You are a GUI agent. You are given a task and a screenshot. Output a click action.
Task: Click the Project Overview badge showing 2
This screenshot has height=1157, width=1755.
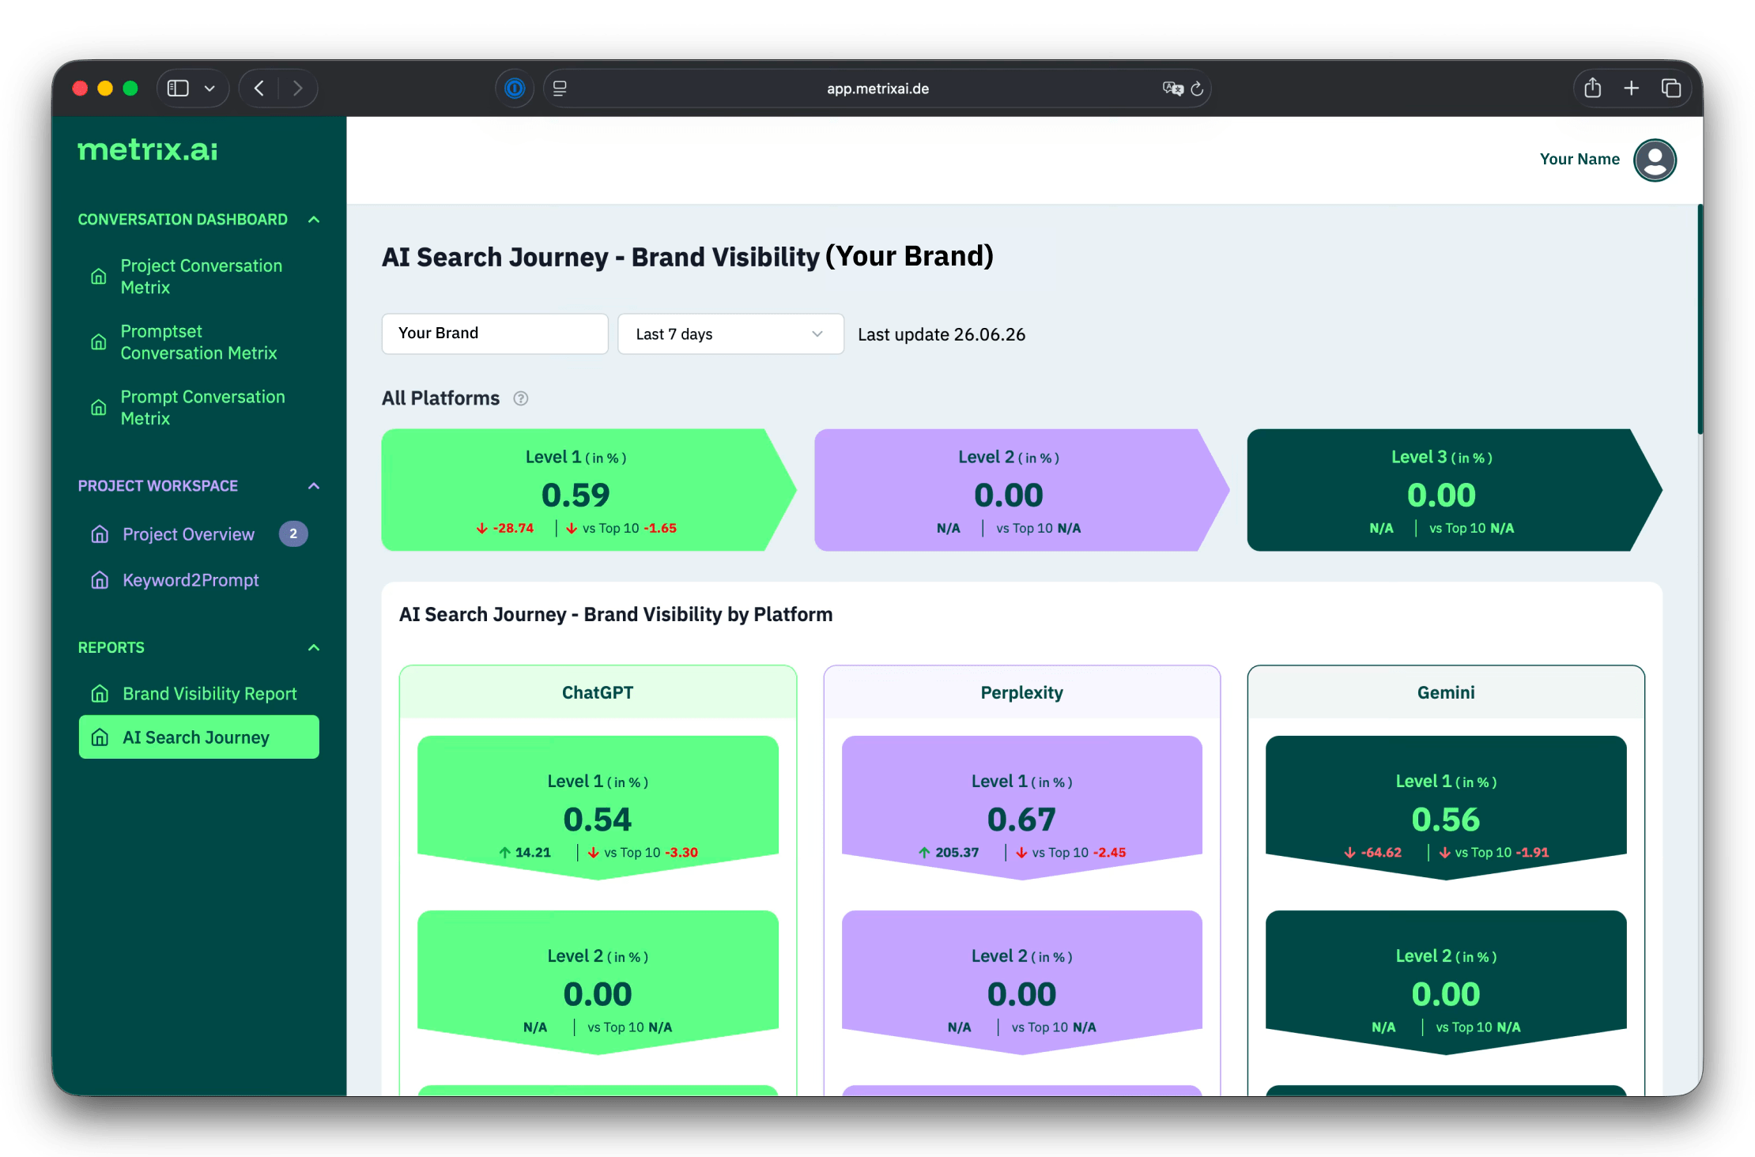click(293, 534)
